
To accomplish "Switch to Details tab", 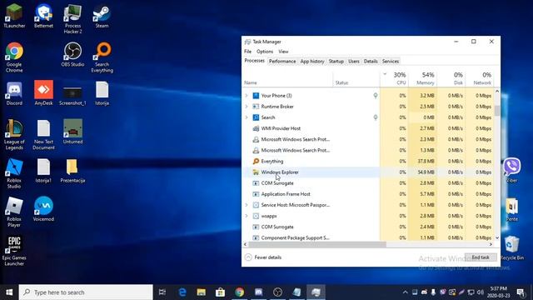I will coord(371,61).
